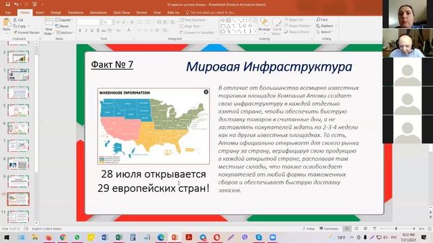Screen dimensions: 433x243
Task: Click zoom in plus button
Action: click(413, 228)
